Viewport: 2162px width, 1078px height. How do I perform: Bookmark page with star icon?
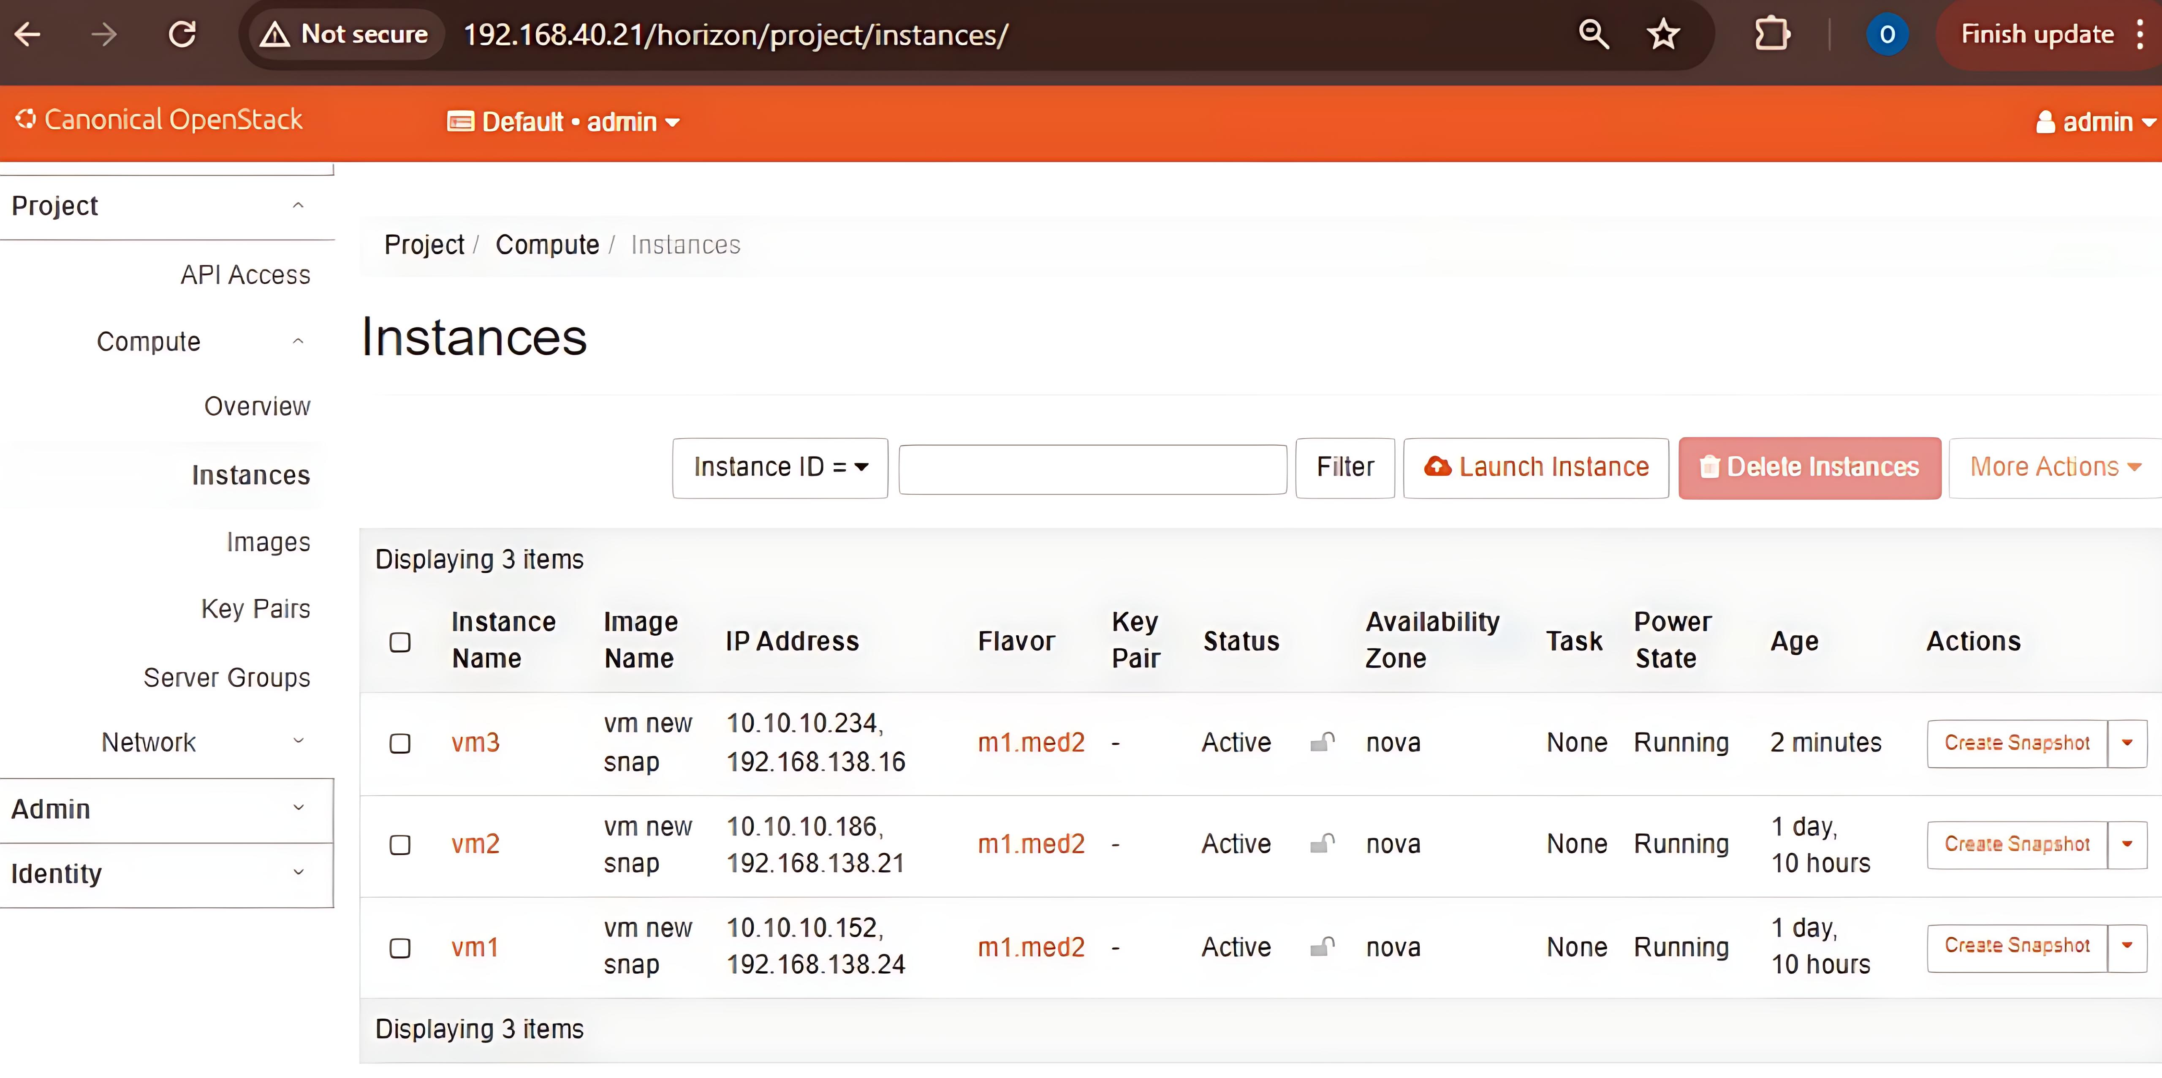[x=1662, y=34]
